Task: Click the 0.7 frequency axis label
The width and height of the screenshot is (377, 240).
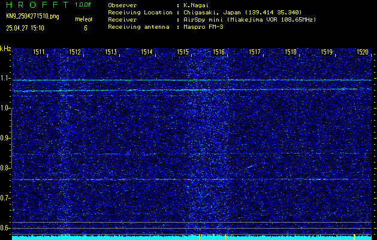Action: [x=5, y=198]
